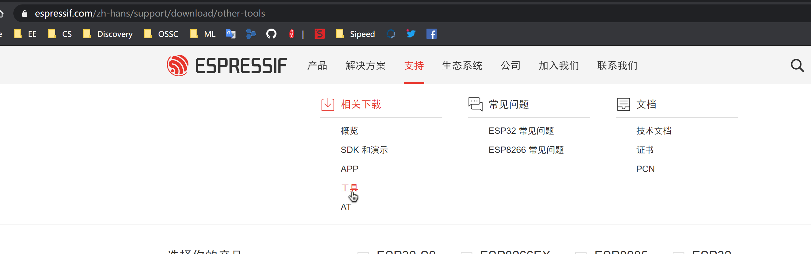
Task: Open the 工具 downloads link
Action: pos(350,188)
